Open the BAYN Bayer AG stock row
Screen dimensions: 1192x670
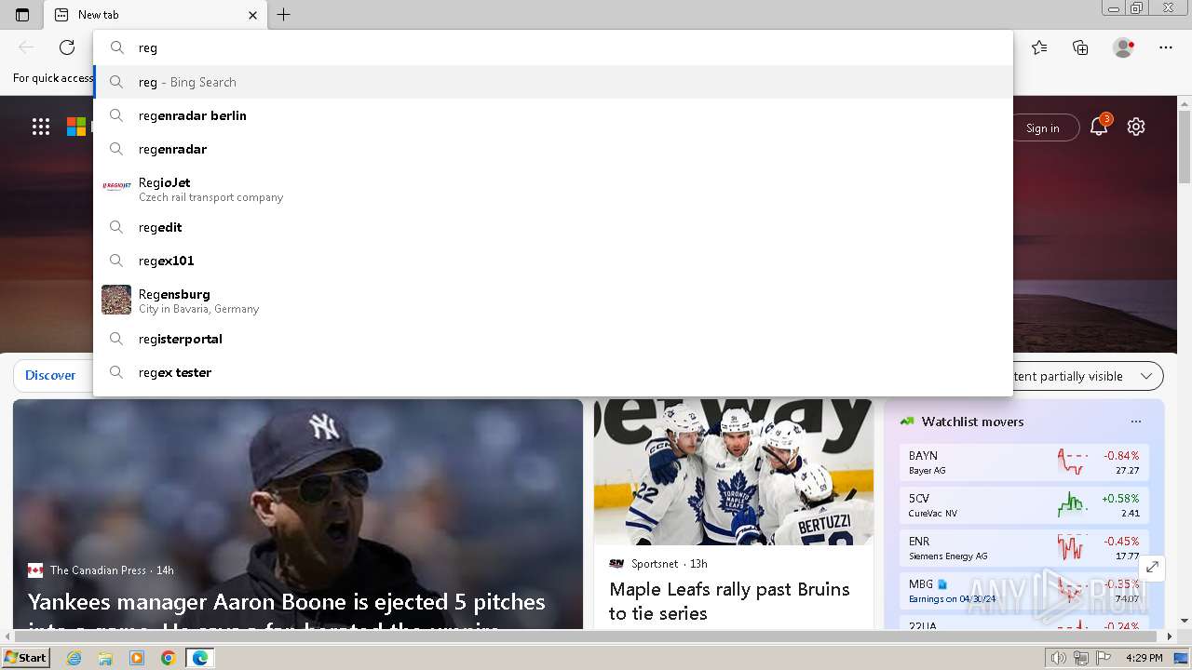point(1024,462)
